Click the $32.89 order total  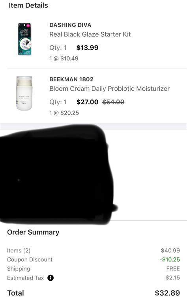167,293
